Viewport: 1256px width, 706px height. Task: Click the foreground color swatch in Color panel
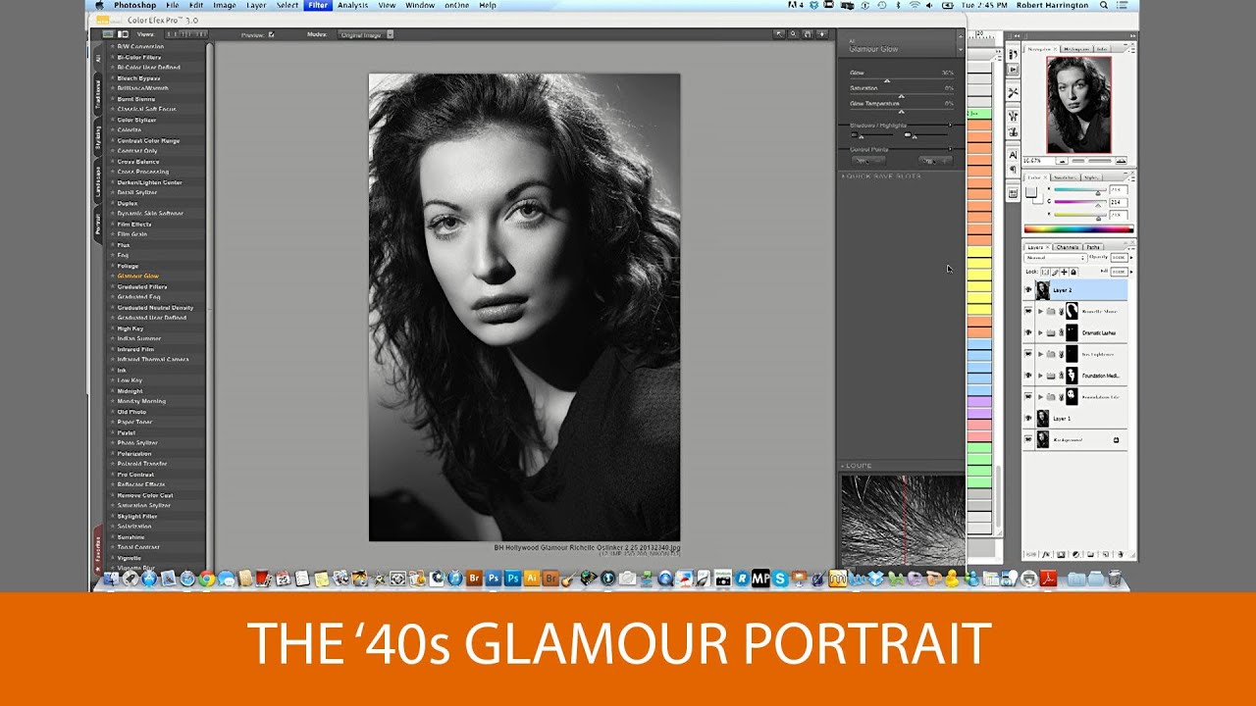1031,190
